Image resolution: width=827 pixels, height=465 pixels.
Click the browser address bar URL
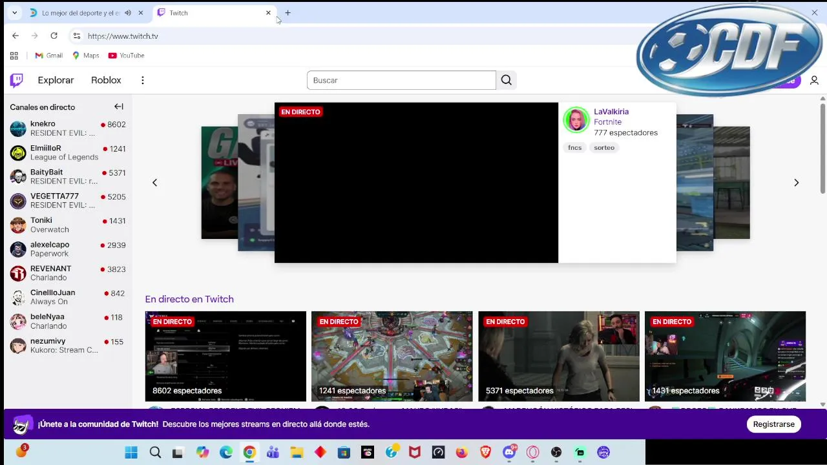click(x=123, y=36)
